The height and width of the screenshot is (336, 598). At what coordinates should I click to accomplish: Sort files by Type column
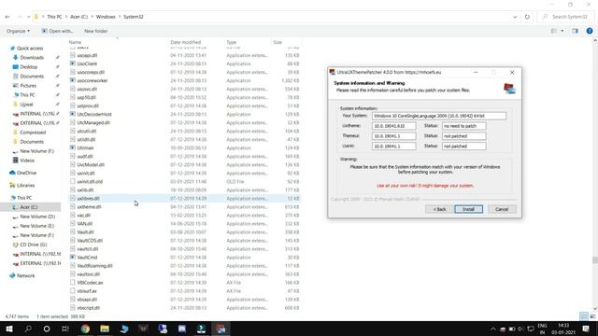pos(232,42)
